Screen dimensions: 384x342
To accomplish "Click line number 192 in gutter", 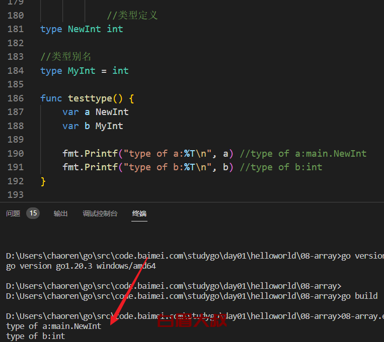I will (x=16, y=181).
